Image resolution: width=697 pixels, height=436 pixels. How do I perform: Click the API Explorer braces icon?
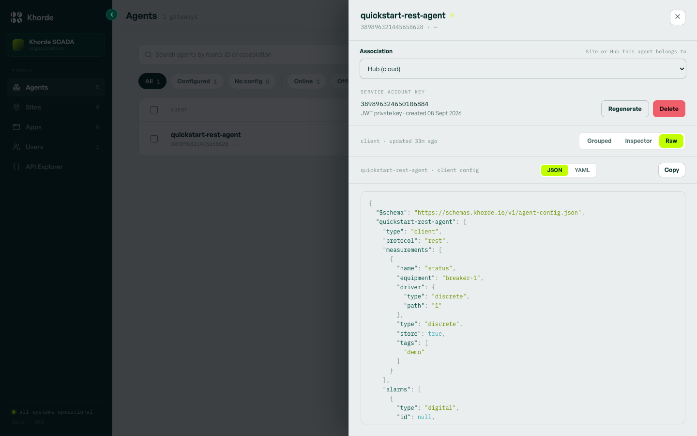pyautogui.click(x=16, y=167)
